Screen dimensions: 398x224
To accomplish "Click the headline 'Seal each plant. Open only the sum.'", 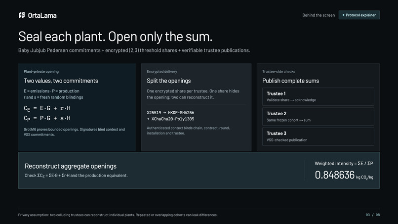I will tap(115, 37).
